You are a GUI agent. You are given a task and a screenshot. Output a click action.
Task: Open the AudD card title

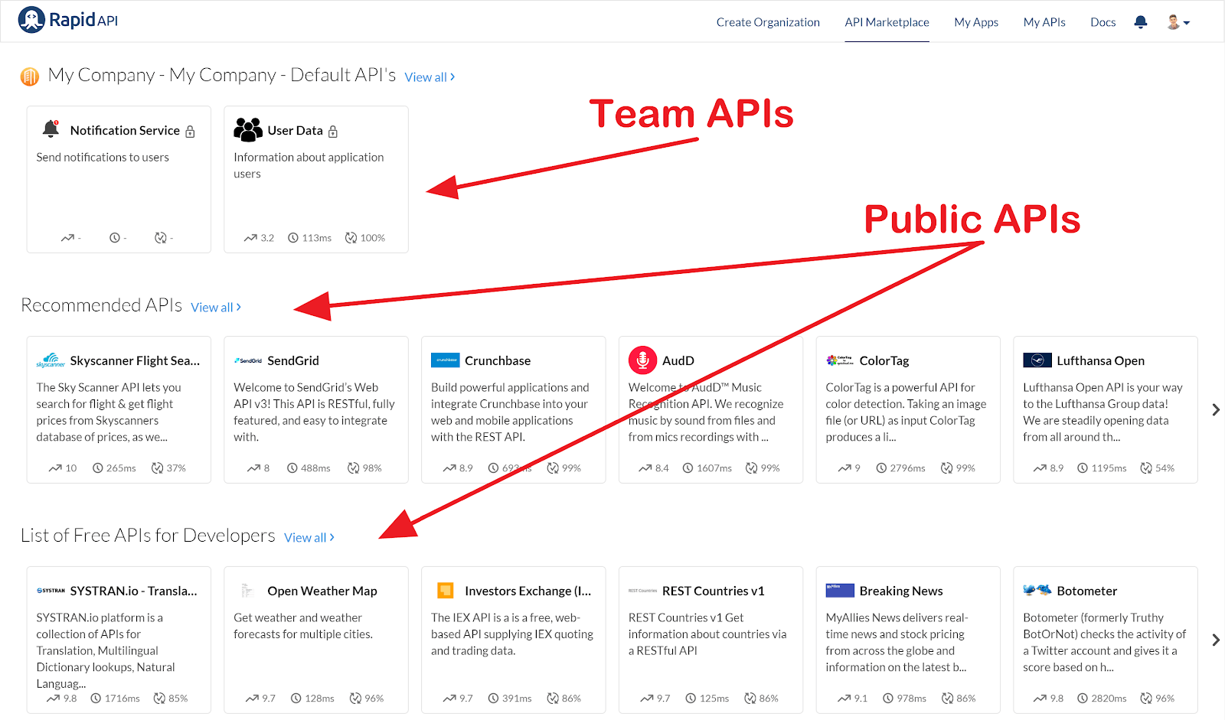coord(678,361)
